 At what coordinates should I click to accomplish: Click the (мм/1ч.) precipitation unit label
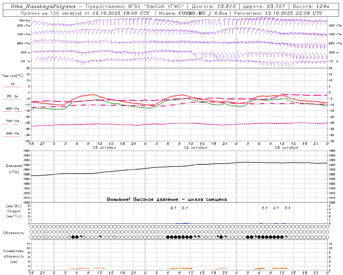(14, 216)
